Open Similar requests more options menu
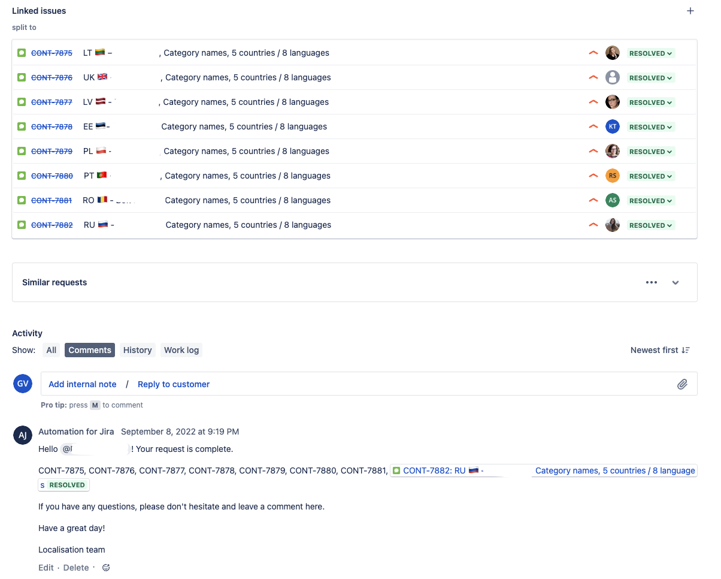The height and width of the screenshot is (579, 721). point(652,282)
